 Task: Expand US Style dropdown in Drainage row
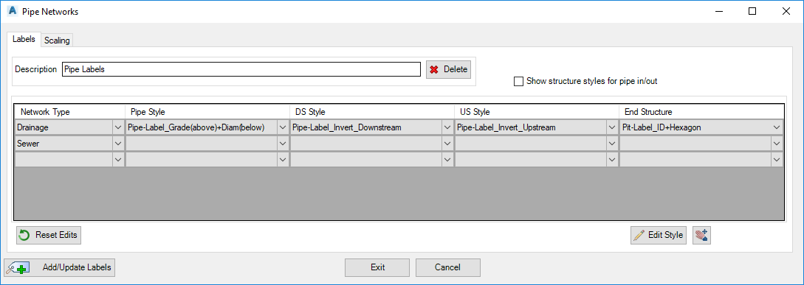click(x=612, y=127)
